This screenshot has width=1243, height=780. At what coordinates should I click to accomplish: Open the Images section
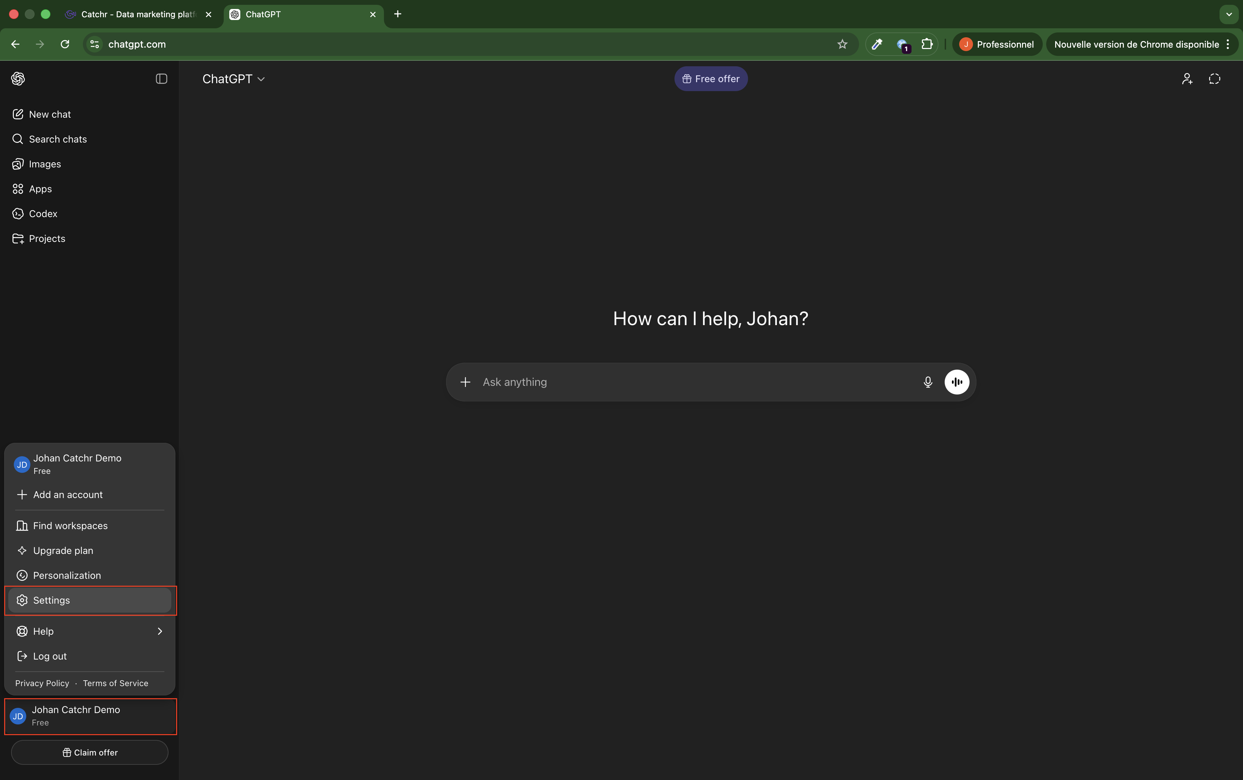(x=45, y=164)
